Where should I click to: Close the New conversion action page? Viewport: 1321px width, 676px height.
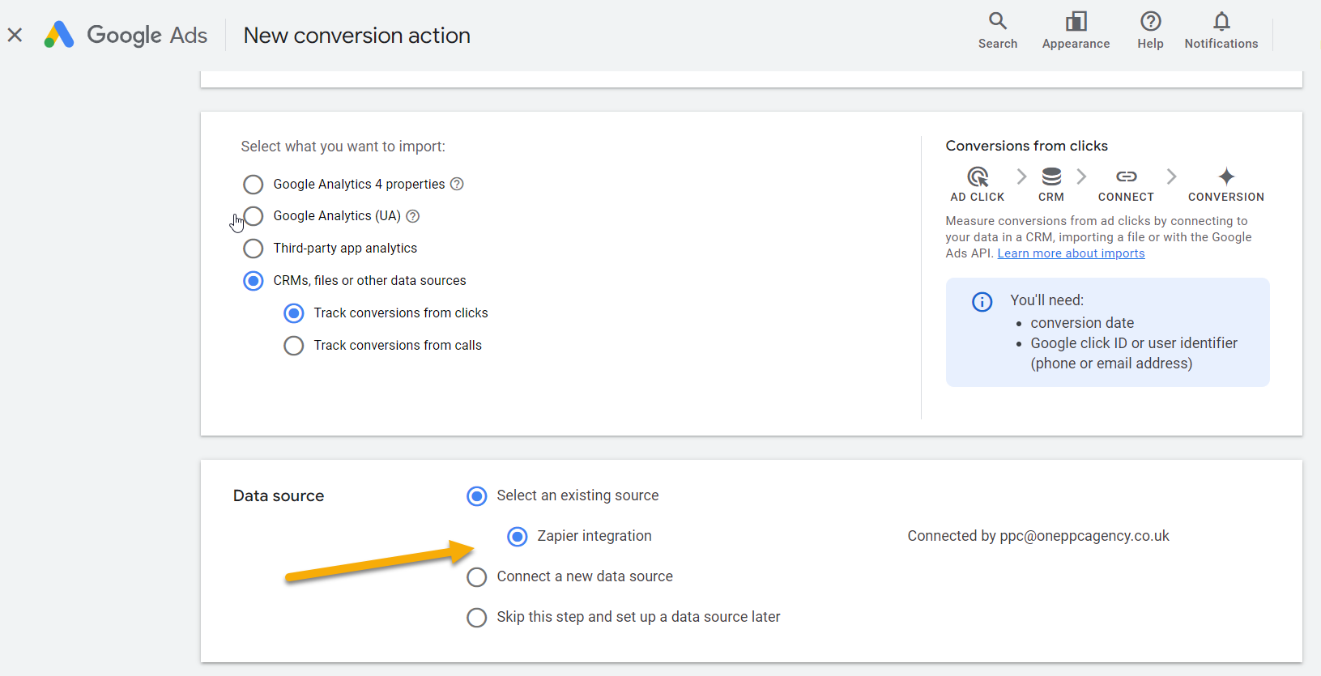point(15,35)
